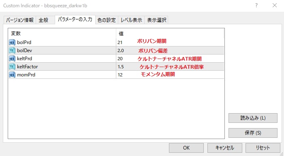Select the keltPrd value 20
This screenshot has width=284, height=156.
pos(120,59)
